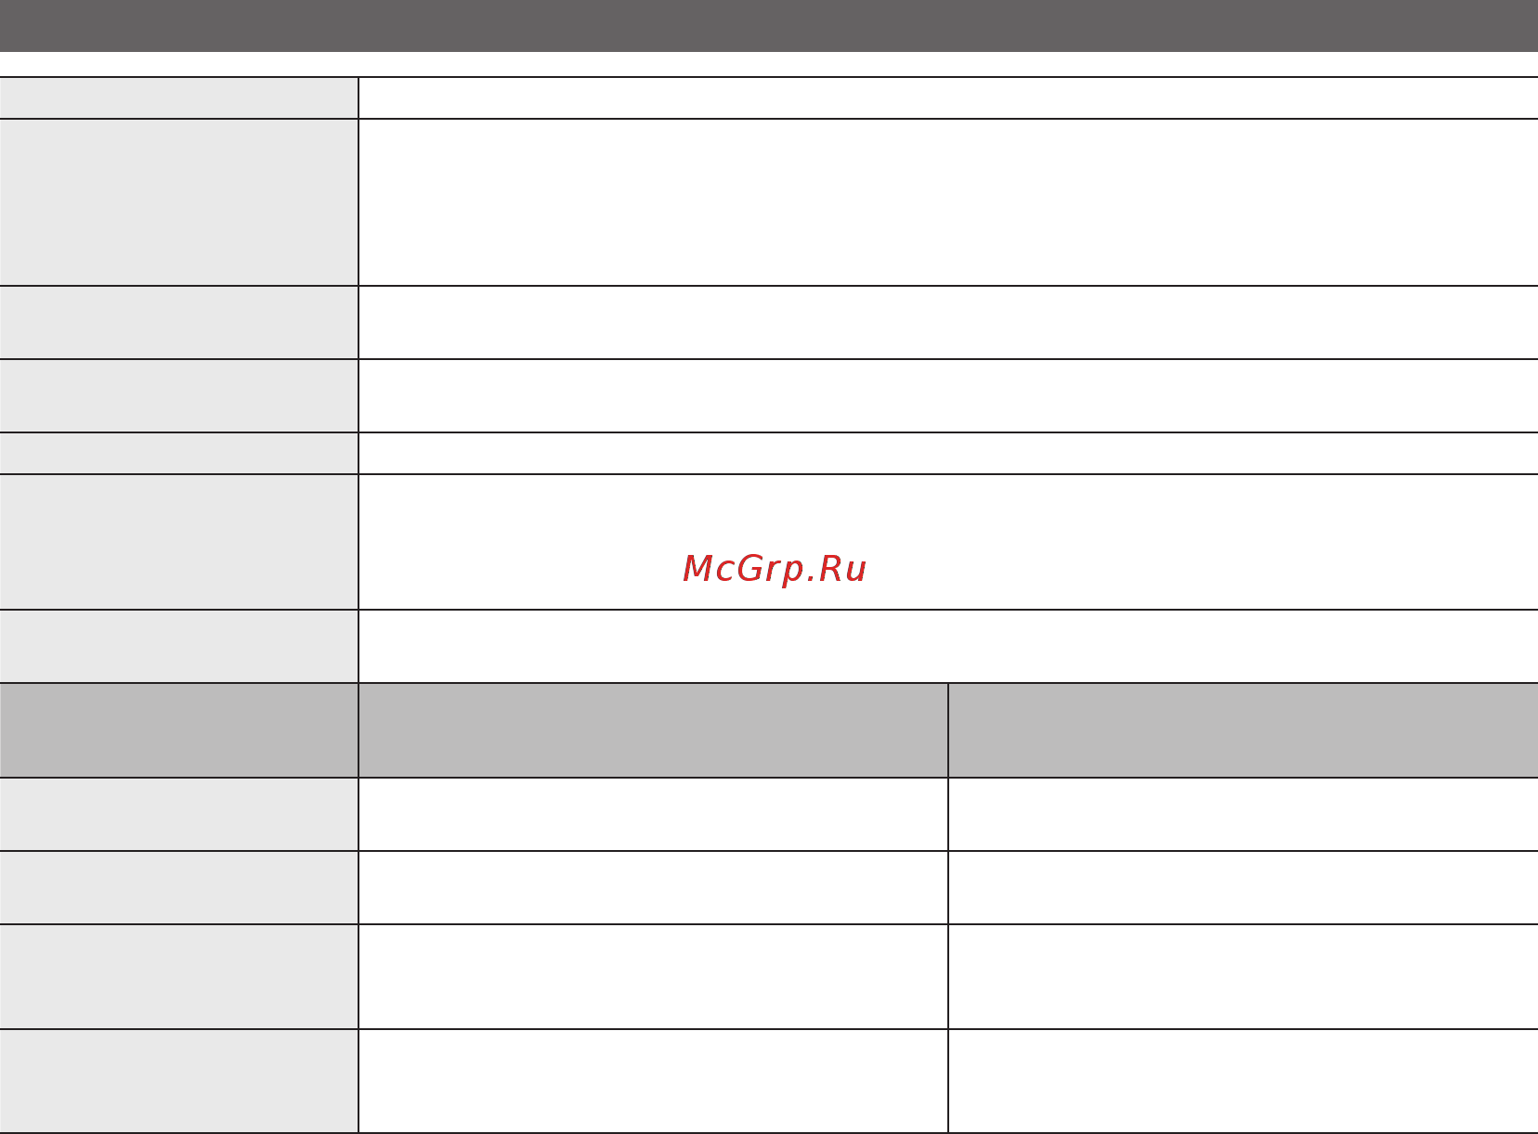This screenshot has height=1134, width=1538.
Task: Select the tallest white cell in the second row
Action: 948,202
